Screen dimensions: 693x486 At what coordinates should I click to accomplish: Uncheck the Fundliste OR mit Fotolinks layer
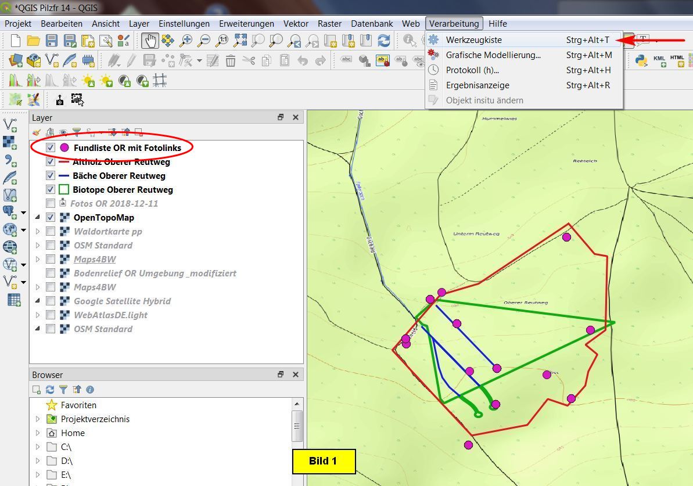(x=51, y=147)
